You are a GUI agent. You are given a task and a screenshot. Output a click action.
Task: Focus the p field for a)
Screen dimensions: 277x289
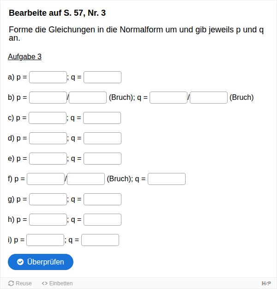(48, 77)
